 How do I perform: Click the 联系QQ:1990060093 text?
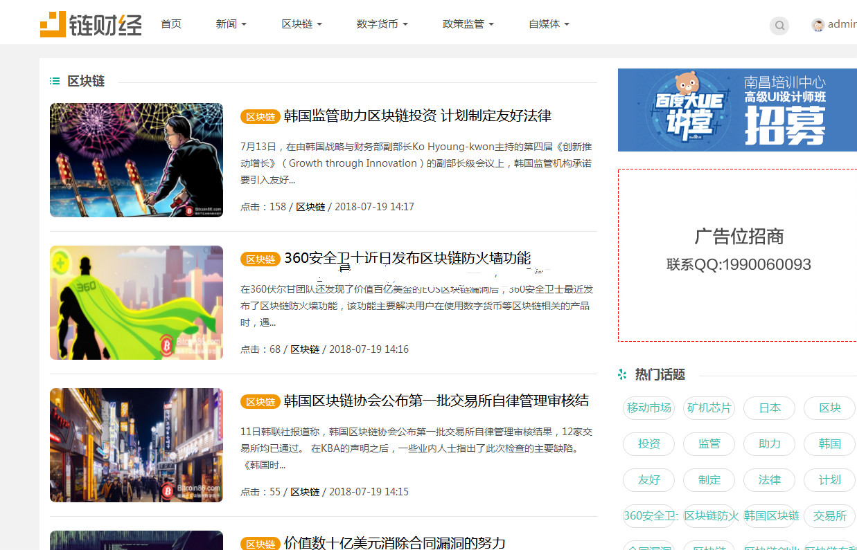click(739, 264)
